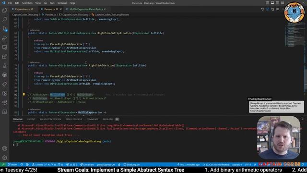Open the Run and Debug view
Viewport: 307px width, 173px height.
pyautogui.click(x=4, y=38)
